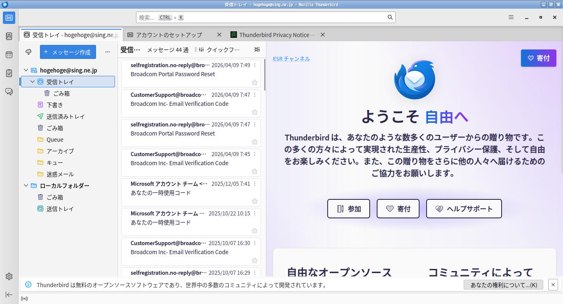
Task: Focus the 検索 global search field
Action: pyautogui.click(x=266, y=17)
